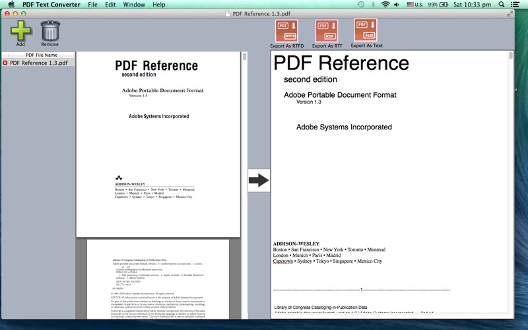Click 'London • Munich • Paris • Madrid' output line

click(307, 255)
